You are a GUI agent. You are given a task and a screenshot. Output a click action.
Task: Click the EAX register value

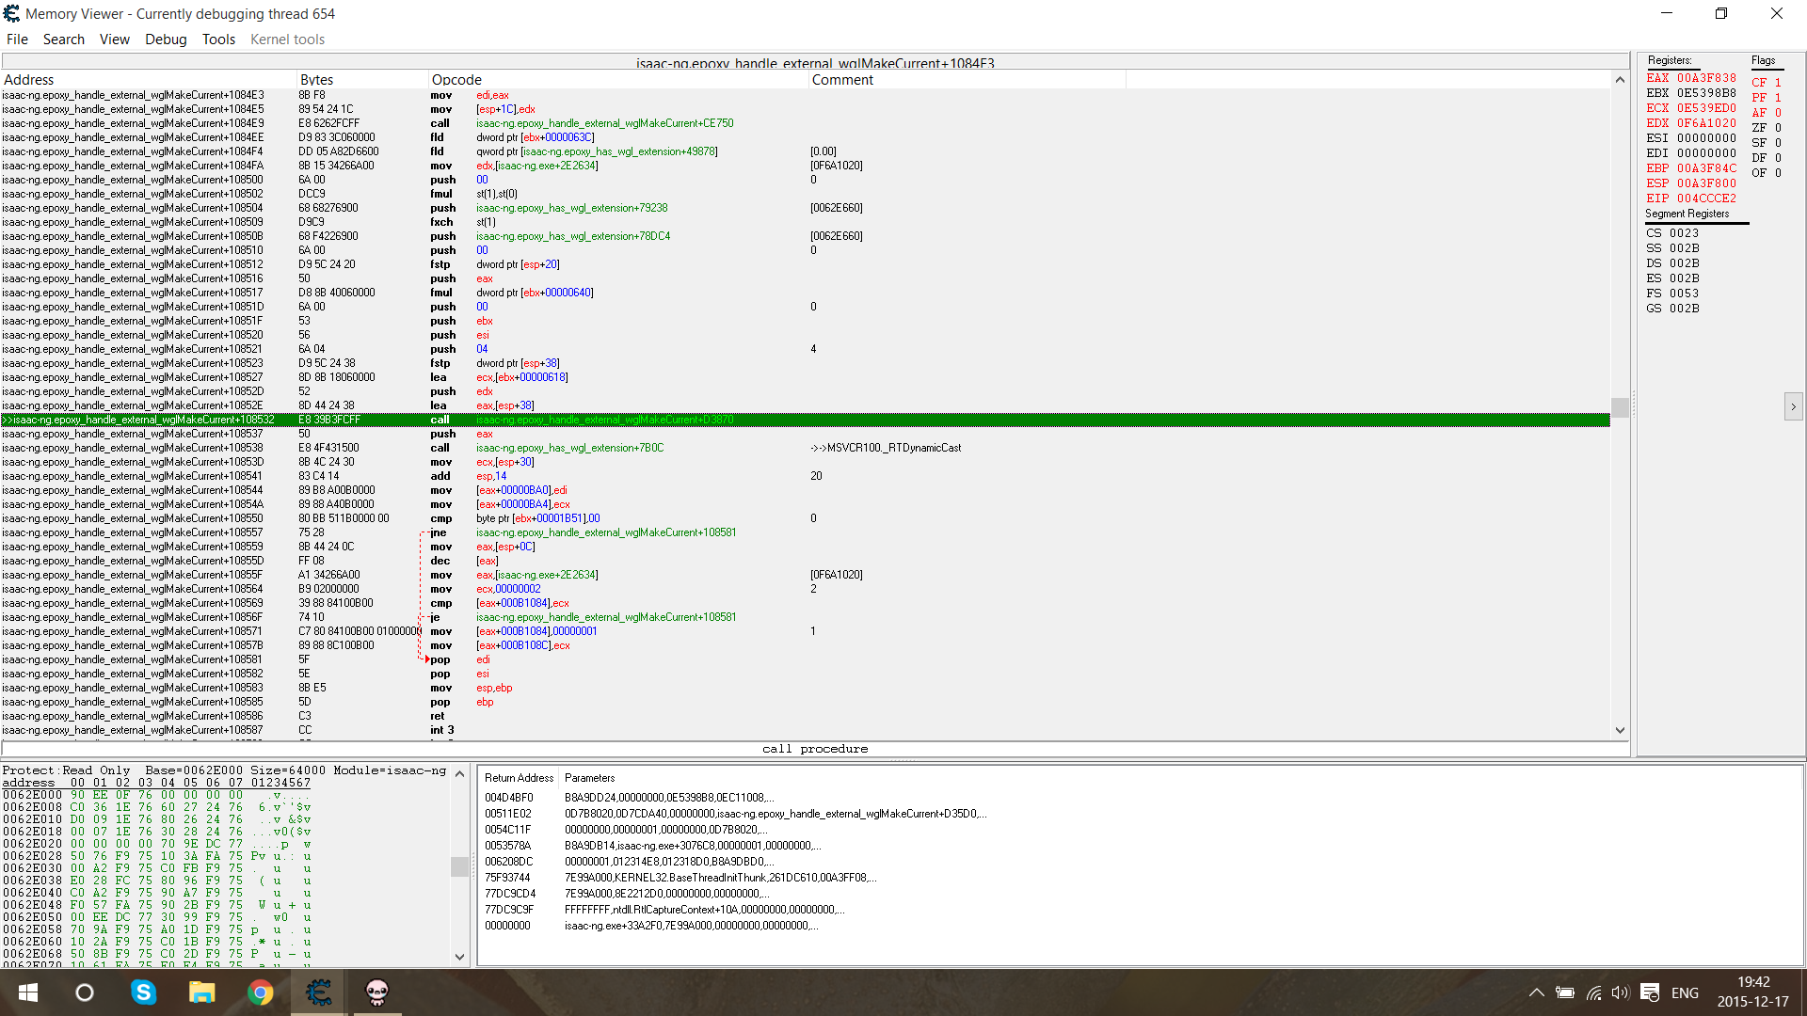pyautogui.click(x=1705, y=78)
